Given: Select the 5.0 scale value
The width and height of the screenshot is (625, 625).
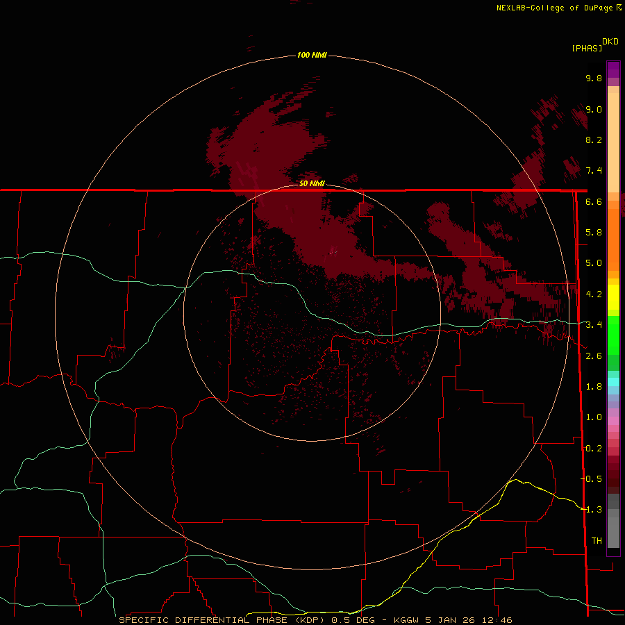Looking at the screenshot, I should click(x=594, y=263).
